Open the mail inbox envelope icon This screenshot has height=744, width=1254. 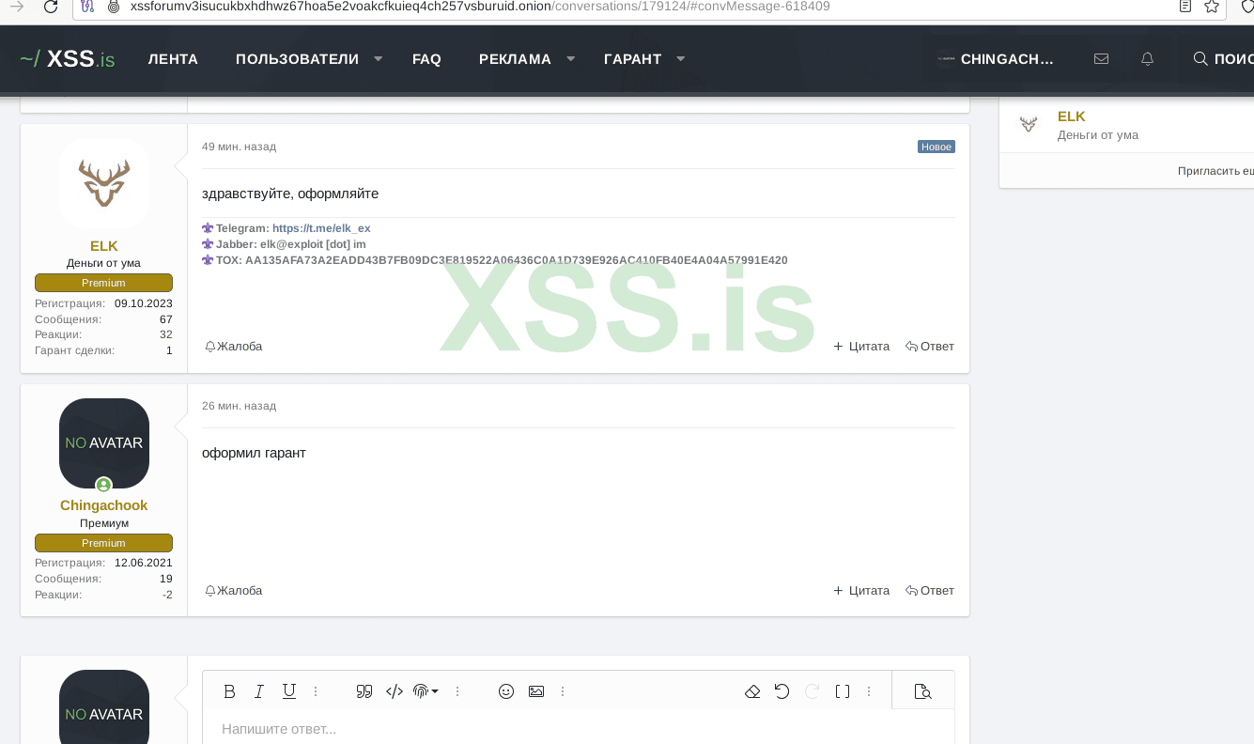1102,58
